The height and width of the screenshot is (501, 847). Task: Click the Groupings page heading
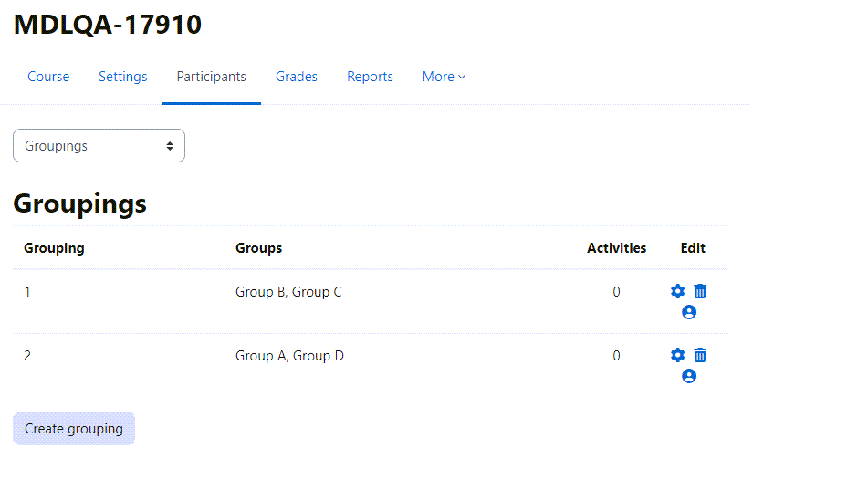[x=80, y=204]
